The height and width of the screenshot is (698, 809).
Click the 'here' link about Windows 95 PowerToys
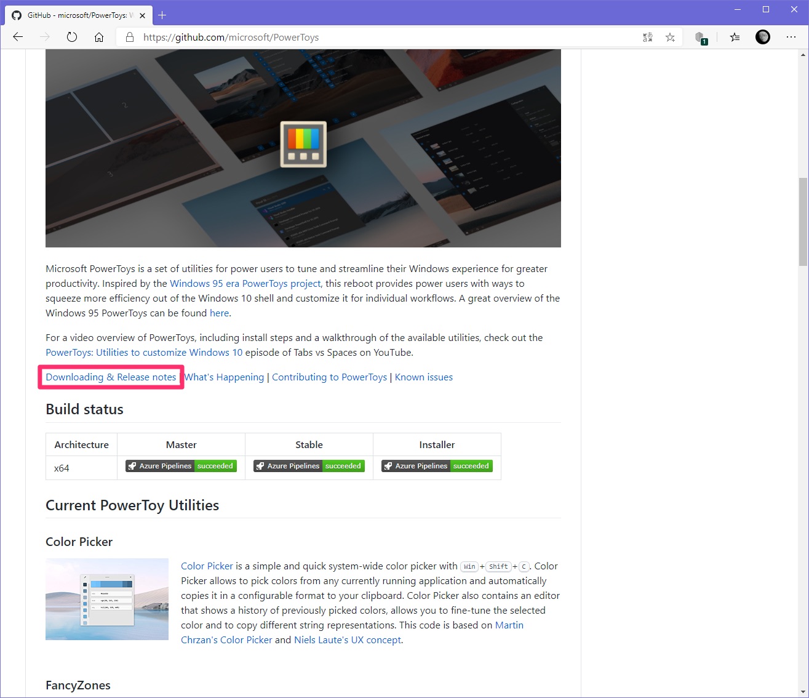pos(219,313)
